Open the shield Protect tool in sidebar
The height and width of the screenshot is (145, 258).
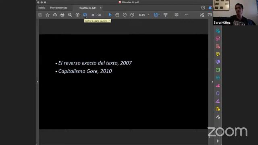(x=218, y=93)
